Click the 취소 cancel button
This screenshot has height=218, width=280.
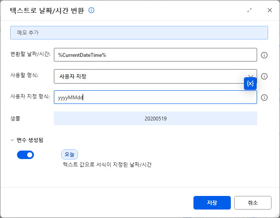(253, 203)
